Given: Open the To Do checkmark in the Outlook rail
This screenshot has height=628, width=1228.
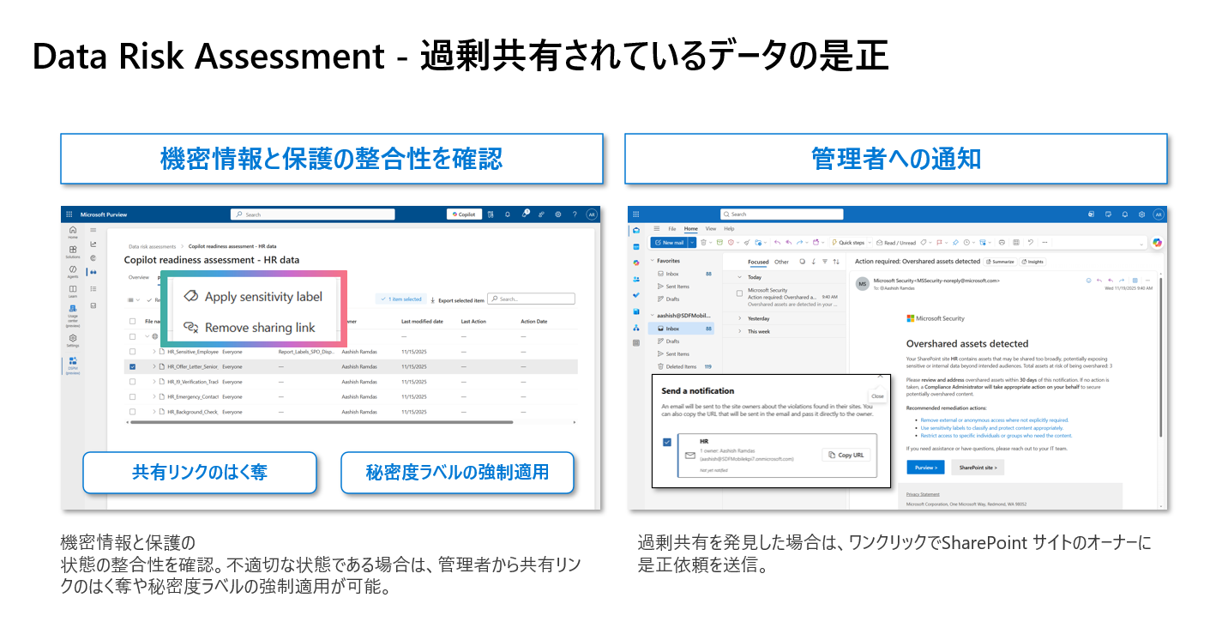Looking at the screenshot, I should [635, 295].
